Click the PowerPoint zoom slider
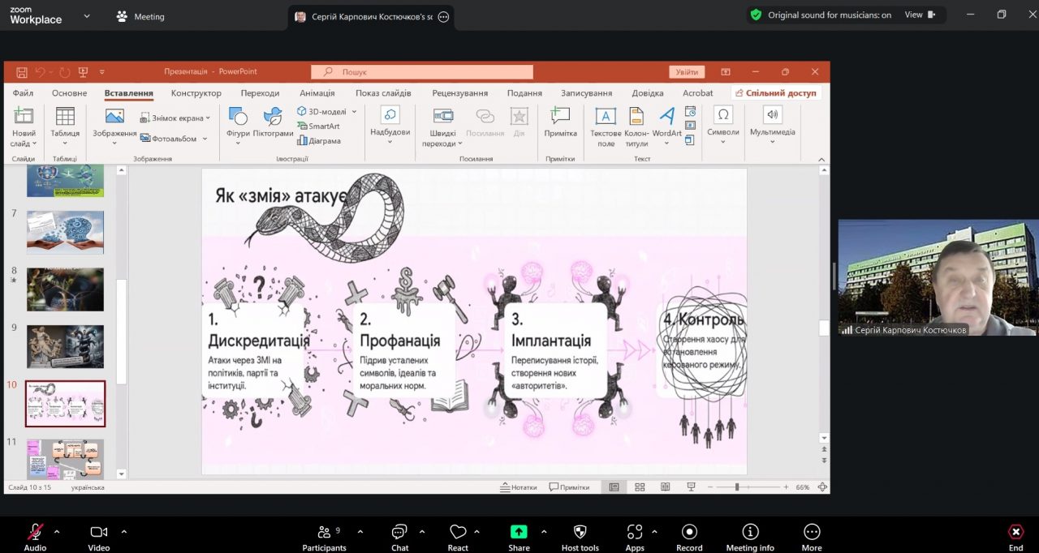Screen dimensions: 1039x553 pyautogui.click(x=737, y=487)
